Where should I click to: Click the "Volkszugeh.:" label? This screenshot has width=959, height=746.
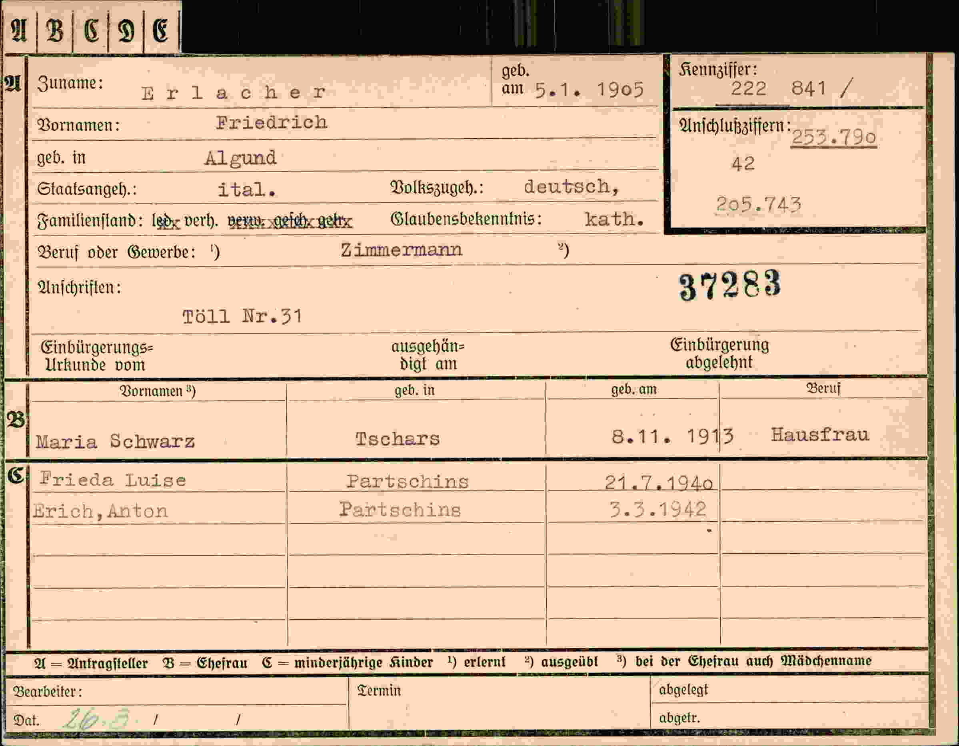[437, 187]
